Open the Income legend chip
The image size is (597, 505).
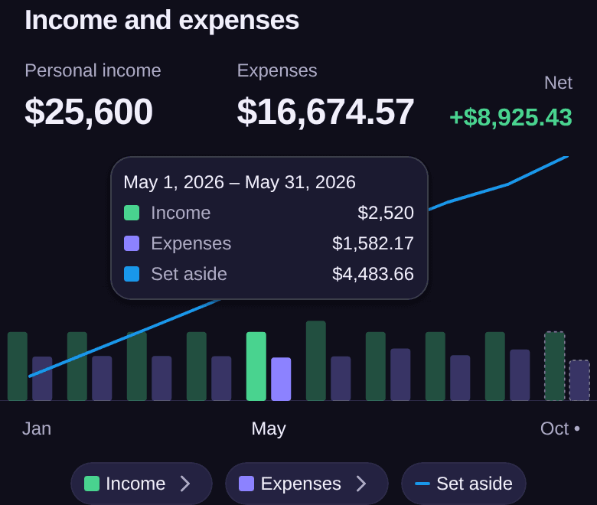pyautogui.click(x=142, y=484)
